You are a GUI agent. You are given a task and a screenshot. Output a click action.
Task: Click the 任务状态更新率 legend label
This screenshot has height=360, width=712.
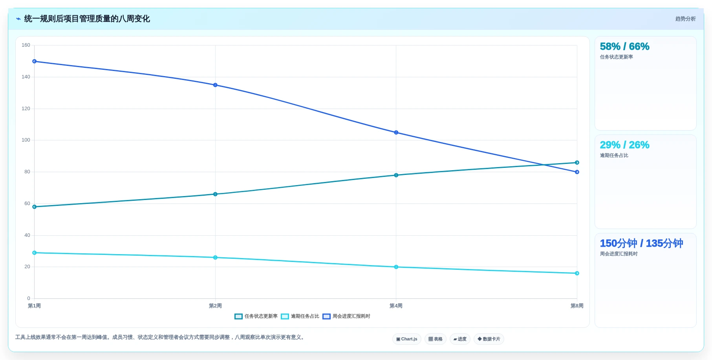tap(261, 316)
